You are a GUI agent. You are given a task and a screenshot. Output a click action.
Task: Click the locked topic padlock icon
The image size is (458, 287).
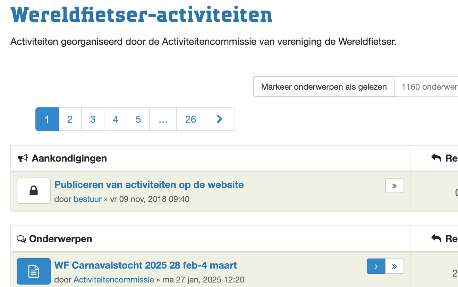[34, 191]
